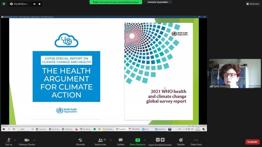The height and width of the screenshot is (147, 262).
Task: Open Tepkiler reactions emoji icon
Action: coord(180,140)
